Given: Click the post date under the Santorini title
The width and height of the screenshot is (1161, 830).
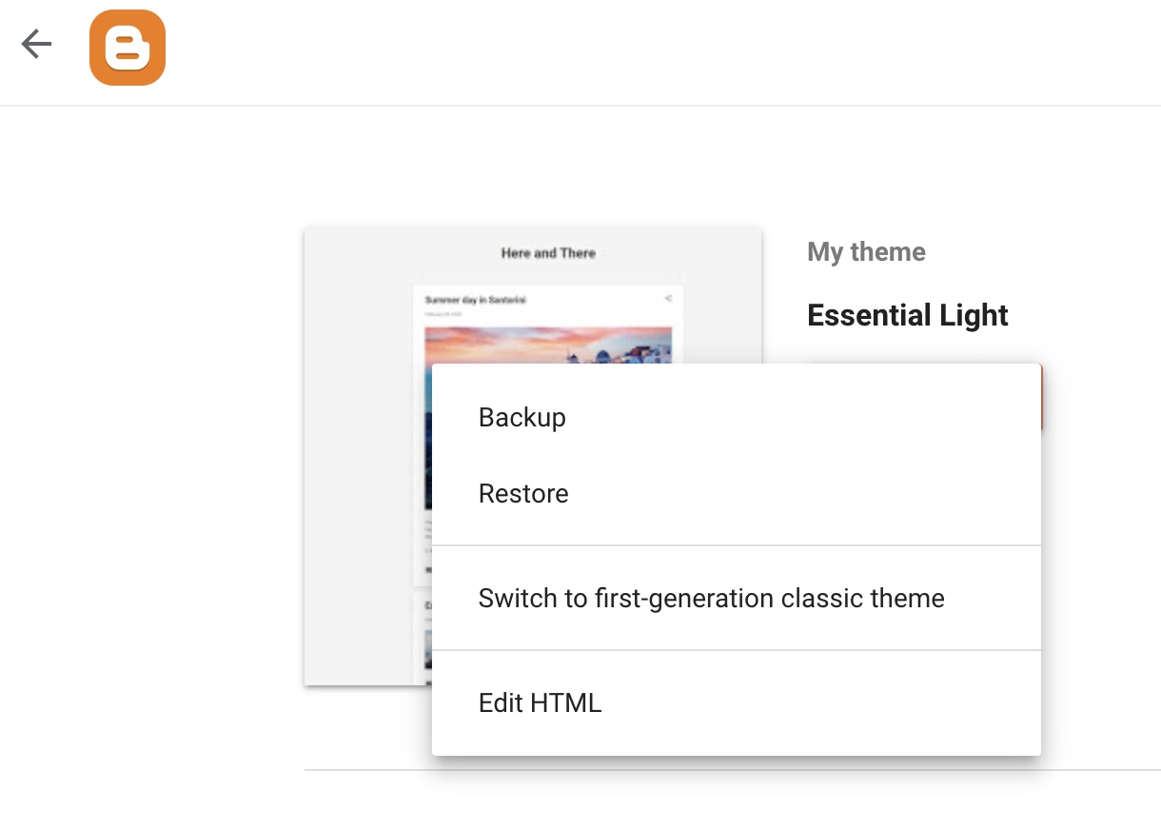Looking at the screenshot, I should pos(443,313).
